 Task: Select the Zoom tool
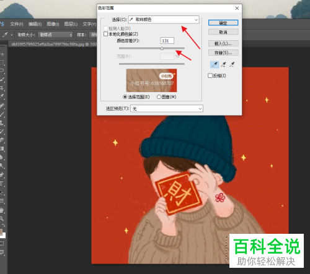pyautogui.click(x=2, y=218)
